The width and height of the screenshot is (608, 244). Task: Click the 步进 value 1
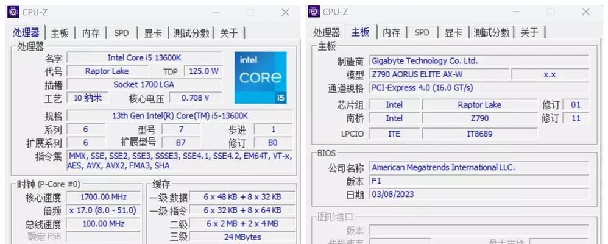[273, 129]
